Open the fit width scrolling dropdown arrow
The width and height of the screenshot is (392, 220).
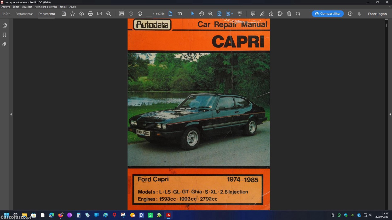click(x=232, y=14)
